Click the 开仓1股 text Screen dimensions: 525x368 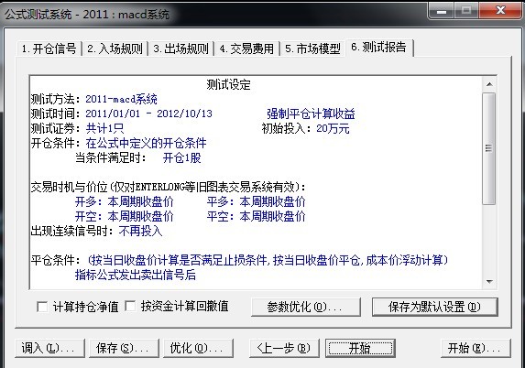181,157
